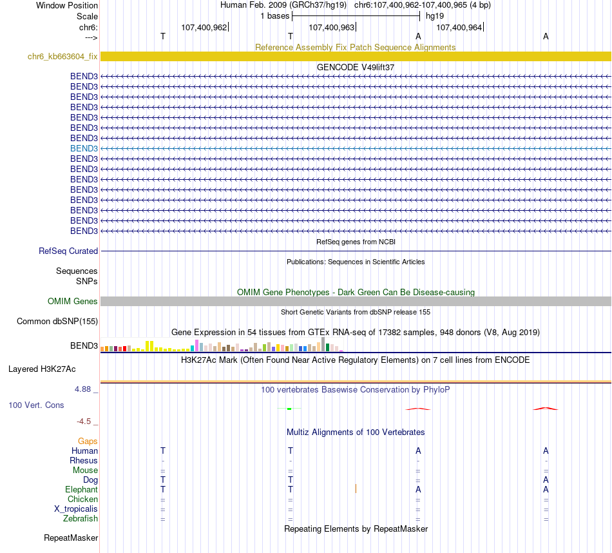Image resolution: width=612 pixels, height=553 pixels.
Task: Click the RefSeq Curated gene line
Action: point(356,251)
